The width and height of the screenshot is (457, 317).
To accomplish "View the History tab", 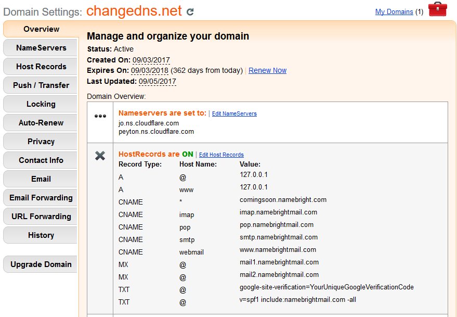I will coord(41,235).
